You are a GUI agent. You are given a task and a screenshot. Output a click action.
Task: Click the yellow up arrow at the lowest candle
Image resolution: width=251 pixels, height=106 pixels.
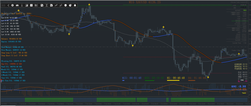pos(208,77)
